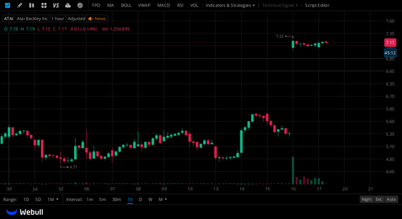Click the Vol 1,354,899 readout
Screen dimensions: 402x219
tap(115, 29)
